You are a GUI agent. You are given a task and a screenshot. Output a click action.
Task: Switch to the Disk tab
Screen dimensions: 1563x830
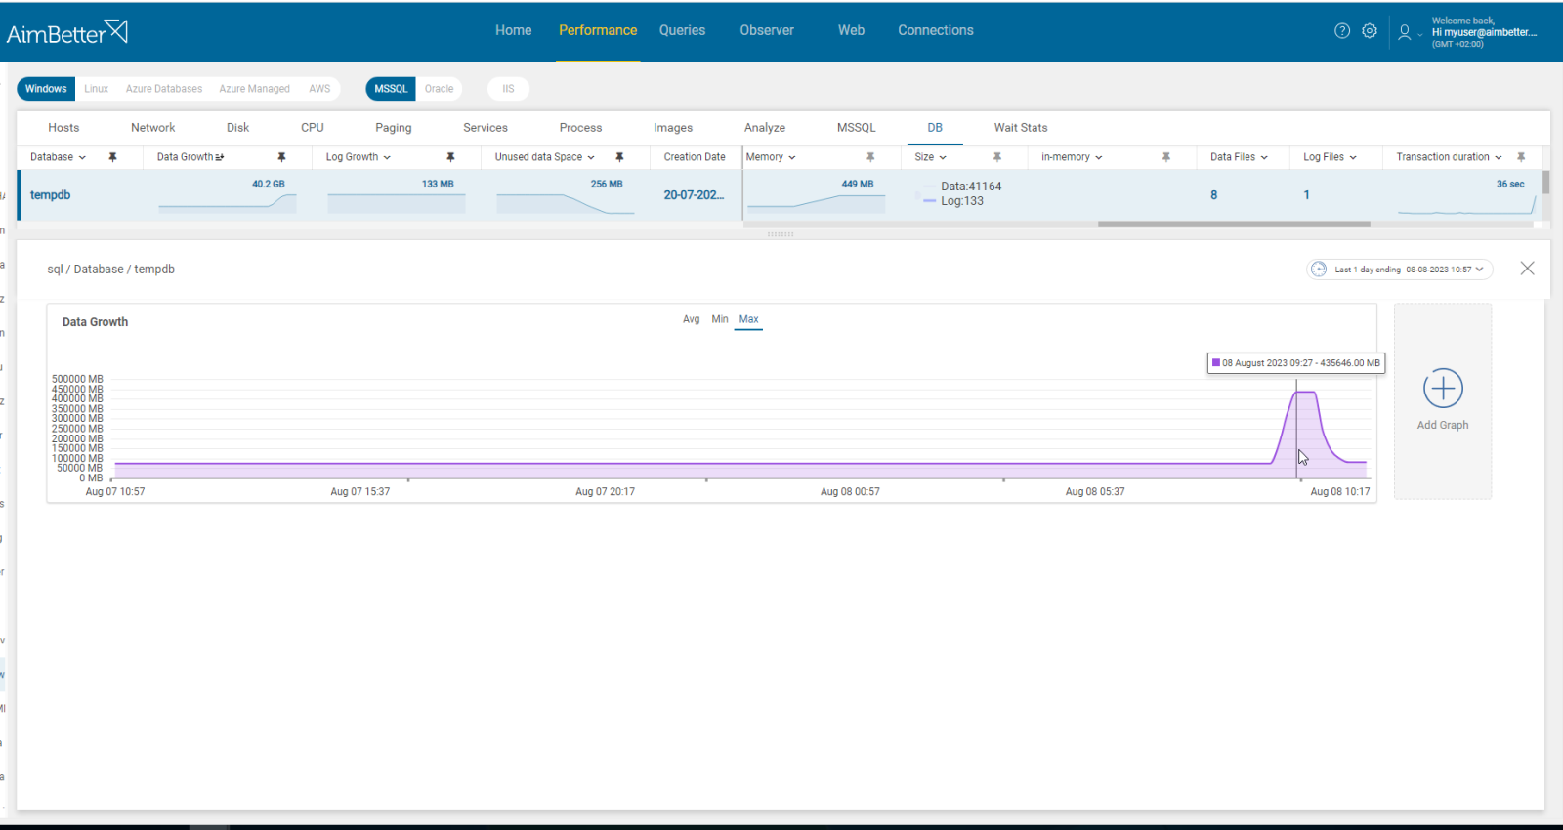[237, 128]
